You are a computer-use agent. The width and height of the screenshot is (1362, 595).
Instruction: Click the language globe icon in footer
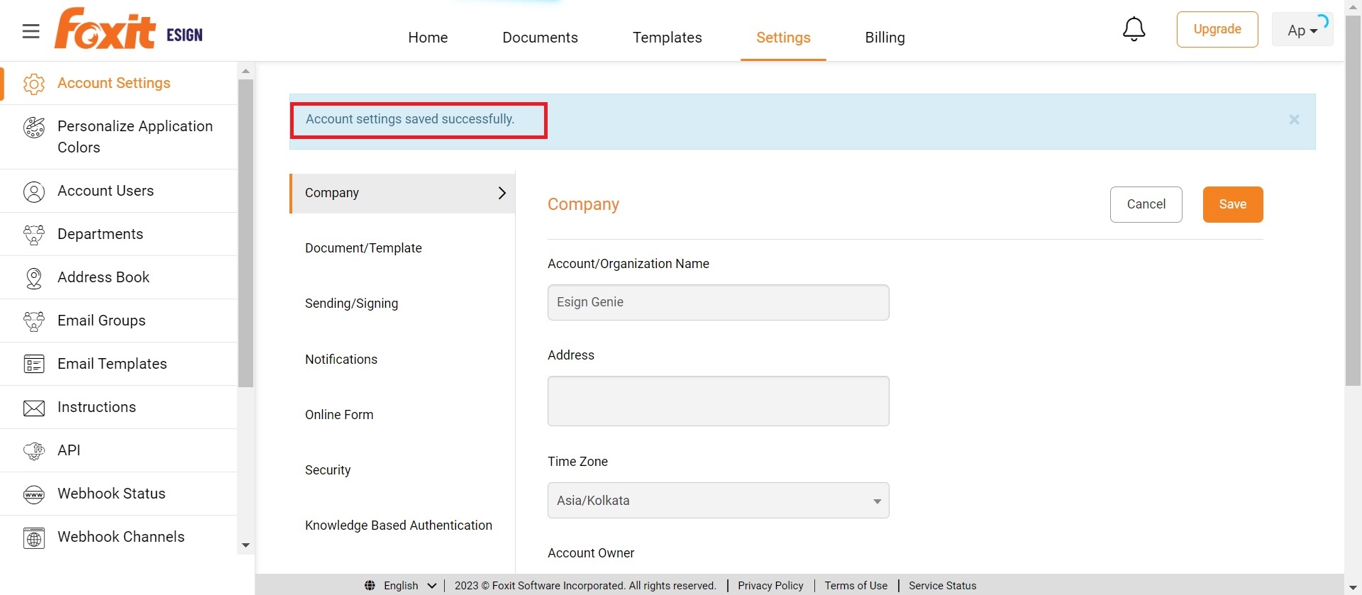tap(370, 586)
